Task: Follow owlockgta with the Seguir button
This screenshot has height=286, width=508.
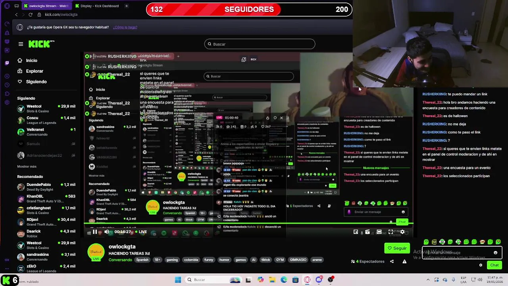Action: (397, 248)
